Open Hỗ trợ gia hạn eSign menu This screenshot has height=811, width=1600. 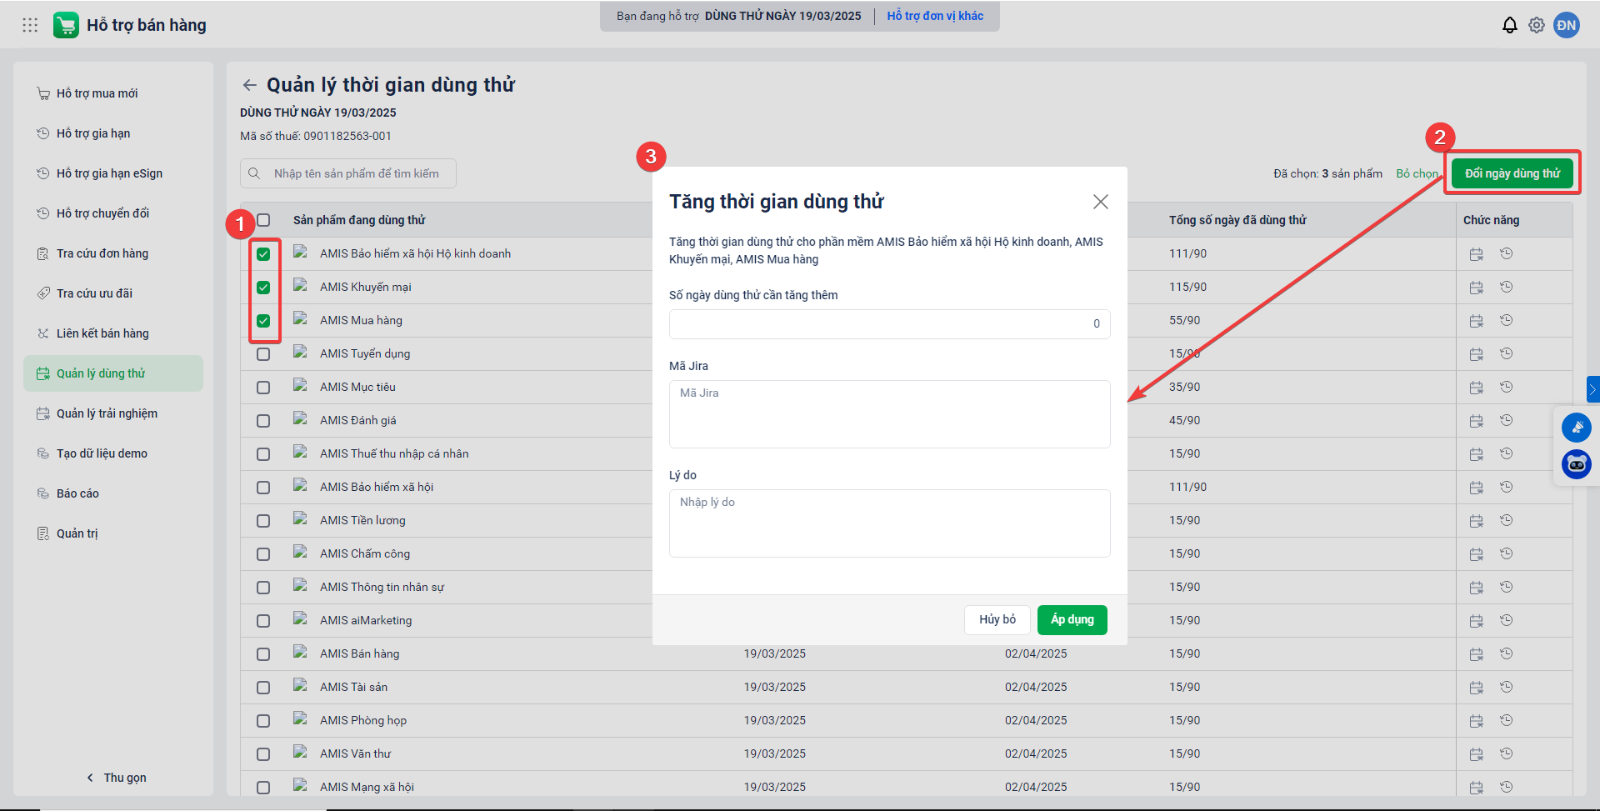[113, 173]
